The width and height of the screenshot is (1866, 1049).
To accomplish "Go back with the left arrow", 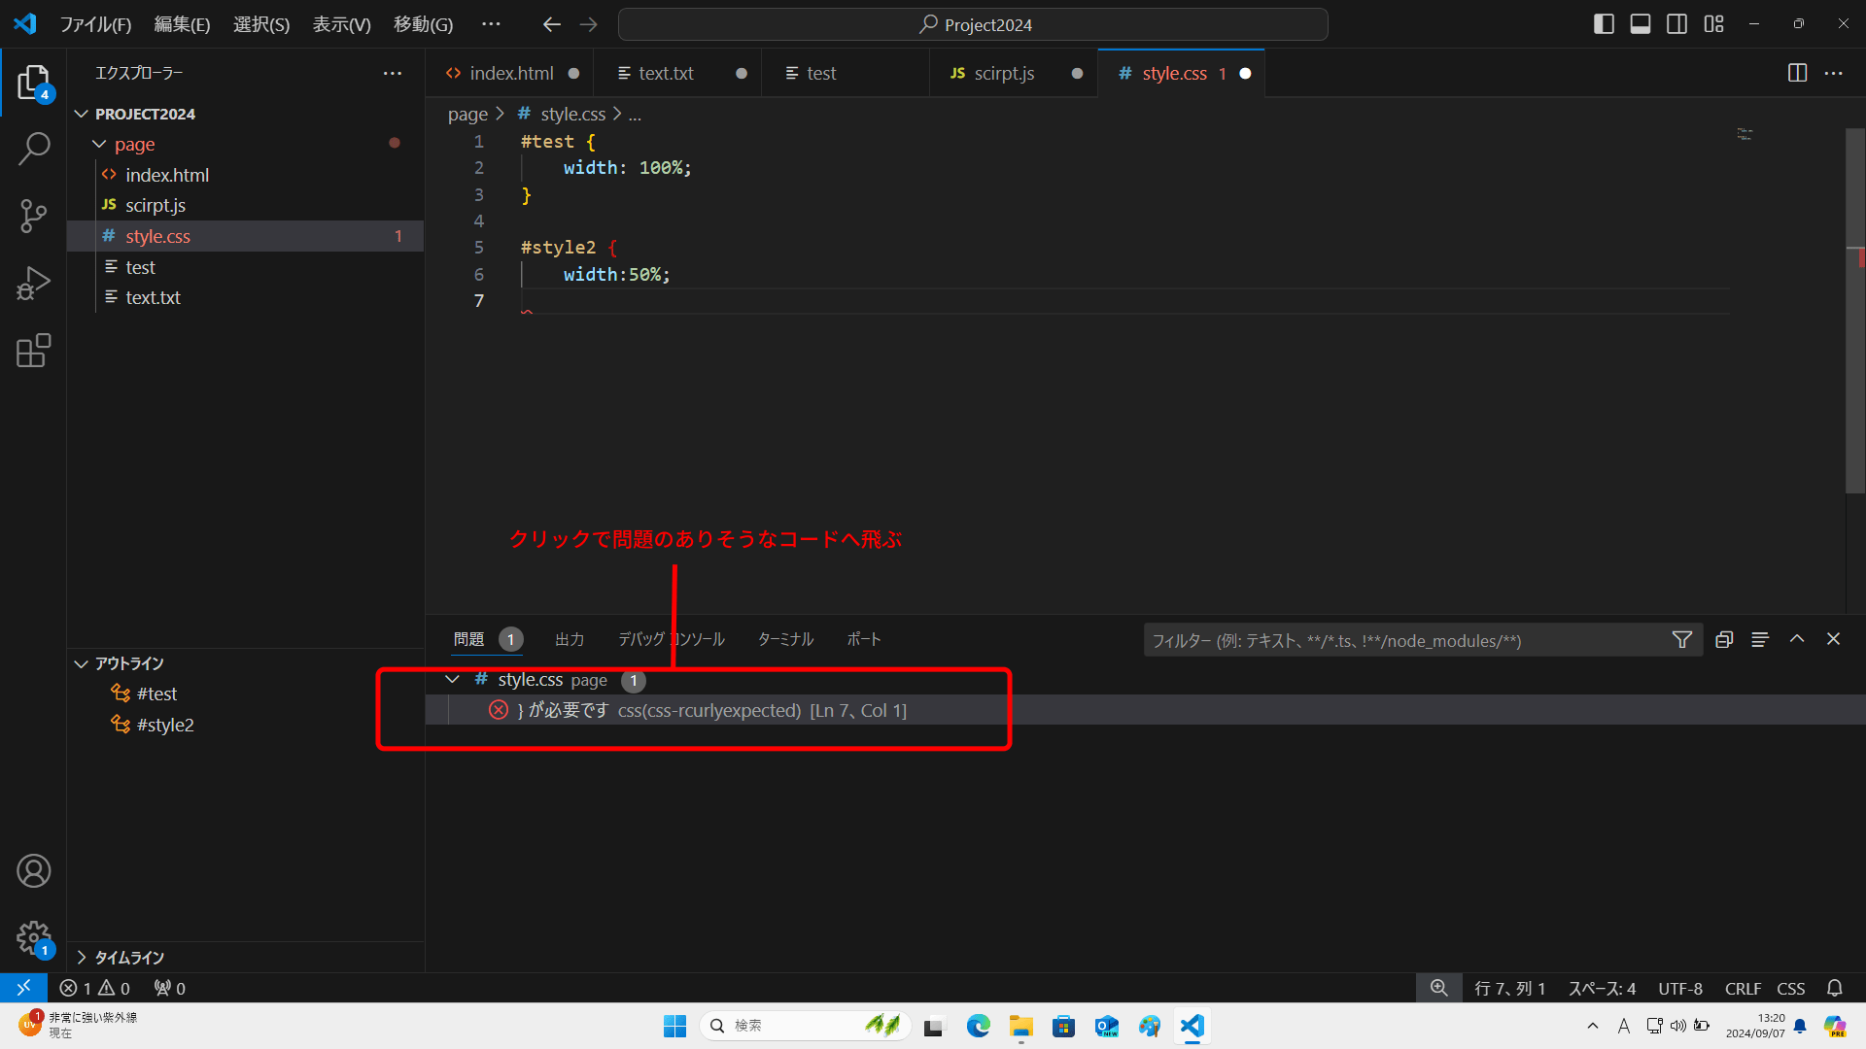I will (x=551, y=24).
